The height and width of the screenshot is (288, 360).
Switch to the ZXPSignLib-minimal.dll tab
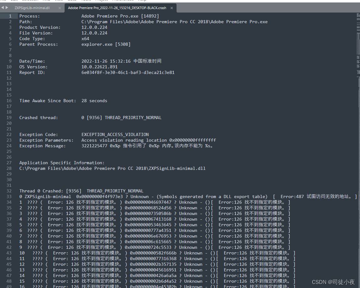(32, 8)
